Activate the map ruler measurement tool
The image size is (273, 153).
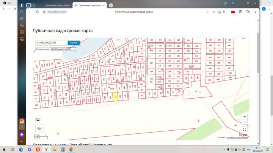click(38, 119)
